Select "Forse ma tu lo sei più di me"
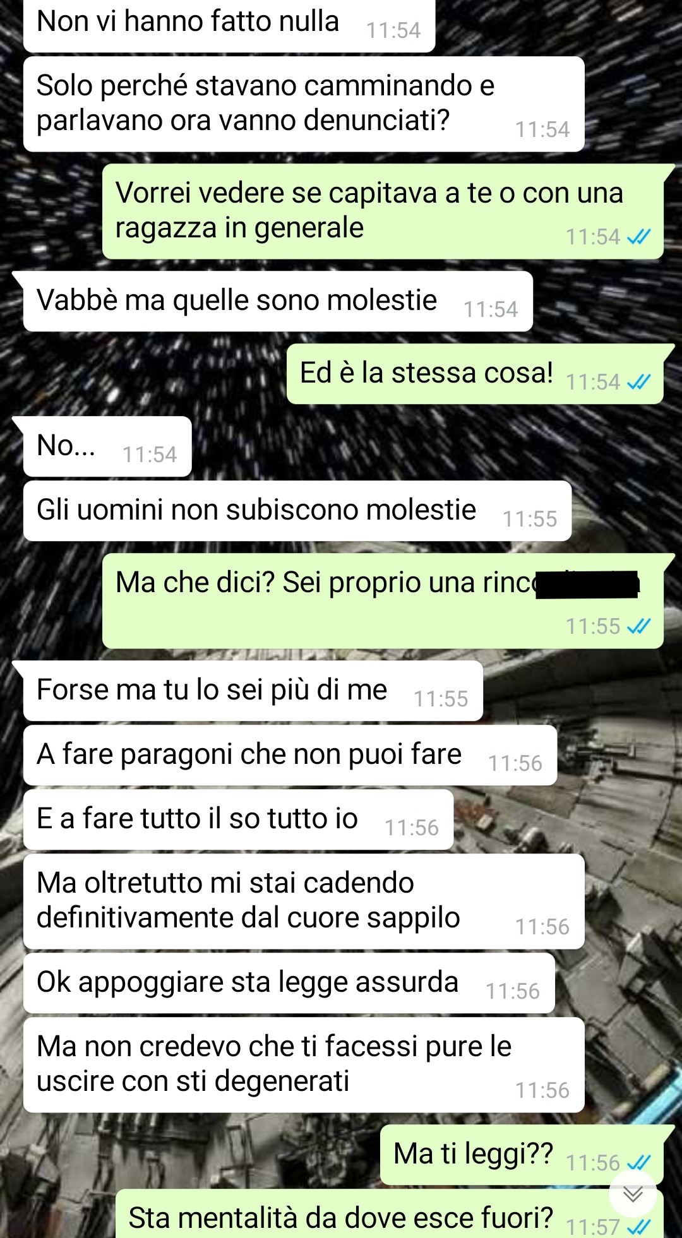Viewport: 682px width, 1238px height. pos(253,691)
